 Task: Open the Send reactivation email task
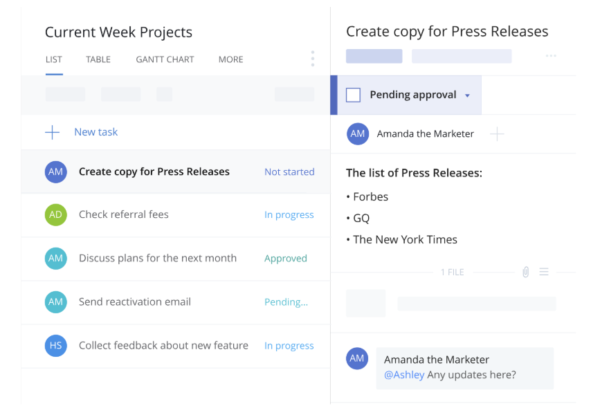134,302
